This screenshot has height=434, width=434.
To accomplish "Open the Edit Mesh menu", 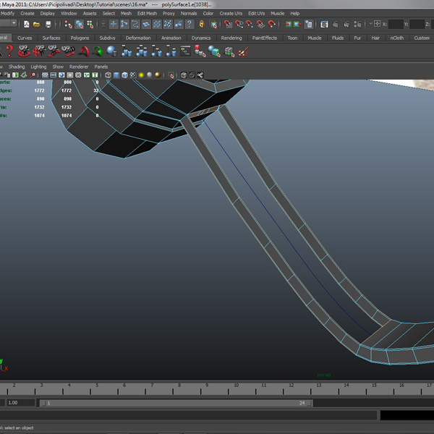I will click(x=147, y=13).
